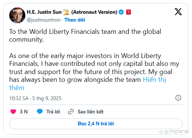Image resolution: width=192 pixels, height=138 pixels.
Task: Click the Đọc 2,4 N trả lời button
Action: 96,123
